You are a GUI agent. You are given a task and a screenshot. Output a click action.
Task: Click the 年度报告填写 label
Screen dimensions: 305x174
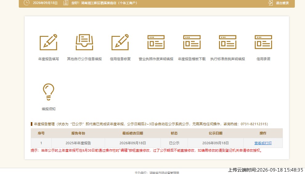[x=48, y=59]
